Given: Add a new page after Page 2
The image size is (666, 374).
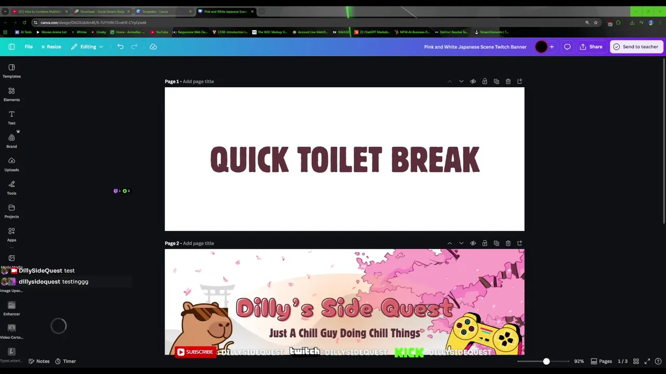Looking at the screenshot, I should tap(520, 243).
